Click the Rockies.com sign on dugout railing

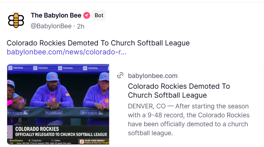pyautogui.click(x=53, y=113)
